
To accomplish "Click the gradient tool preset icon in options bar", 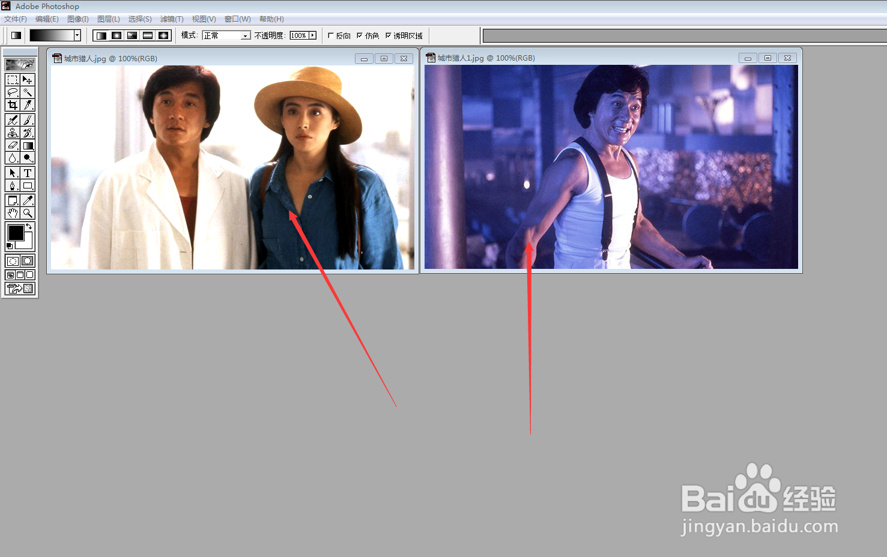I will click(16, 35).
